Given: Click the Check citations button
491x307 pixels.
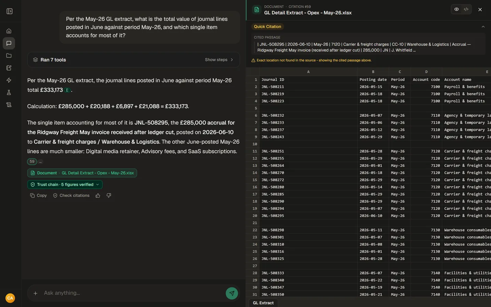Looking at the screenshot, I should pos(71,195).
